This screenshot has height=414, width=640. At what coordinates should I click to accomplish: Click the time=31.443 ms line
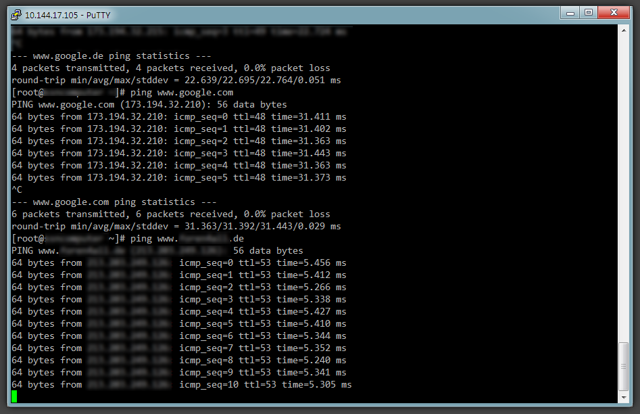click(x=179, y=154)
